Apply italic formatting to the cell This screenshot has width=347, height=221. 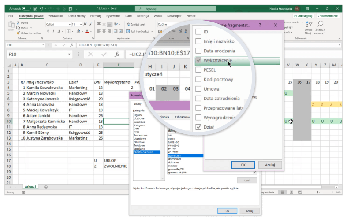pos(52,31)
